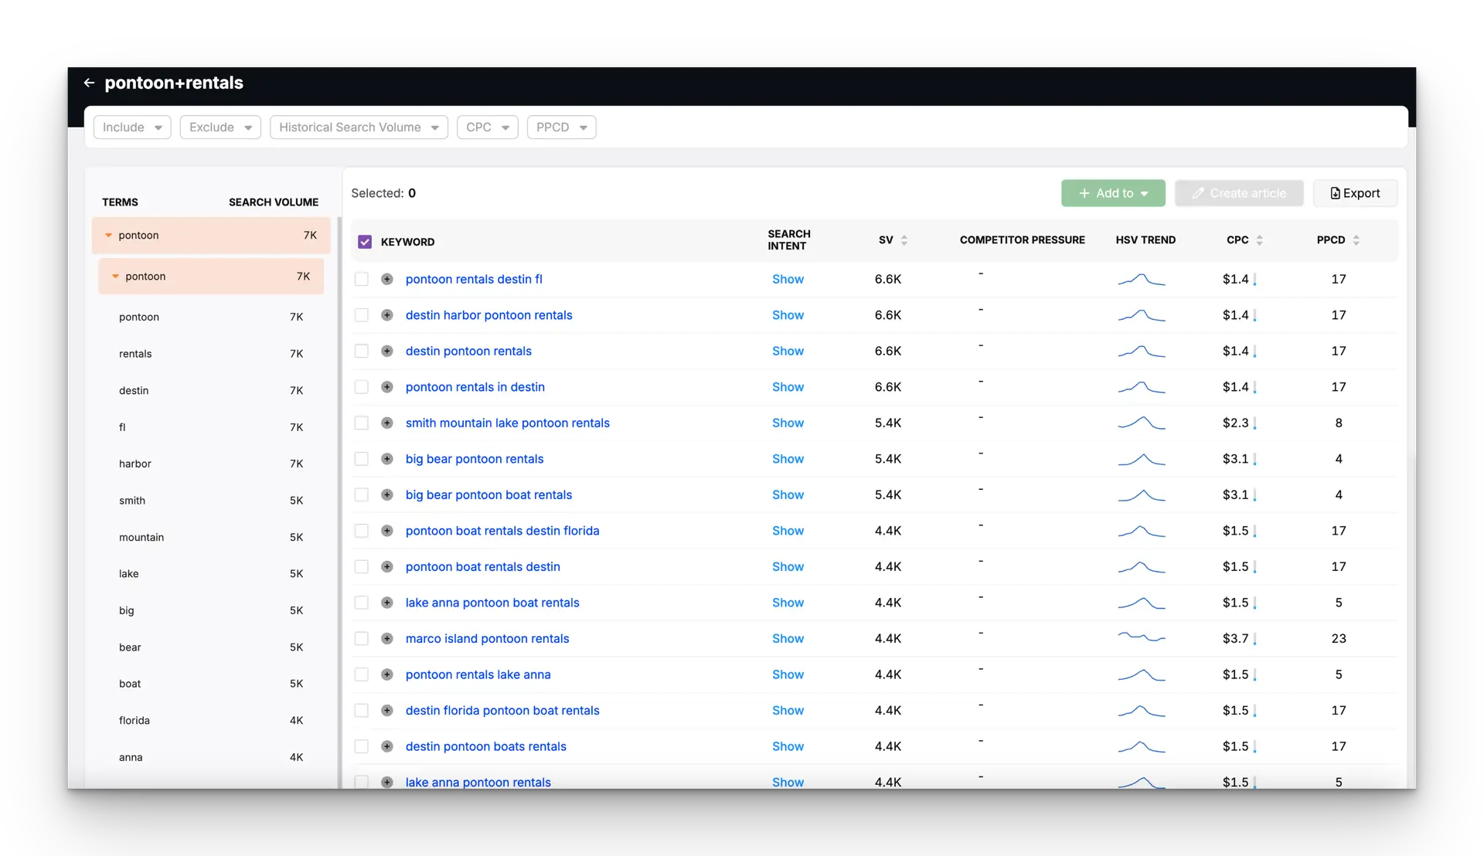Go back using the arrow beside pontoon+rentals
This screenshot has width=1484, height=856.
pyautogui.click(x=89, y=83)
